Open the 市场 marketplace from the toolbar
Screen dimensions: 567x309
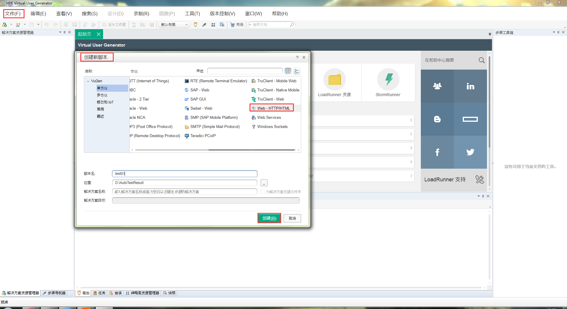(237, 24)
